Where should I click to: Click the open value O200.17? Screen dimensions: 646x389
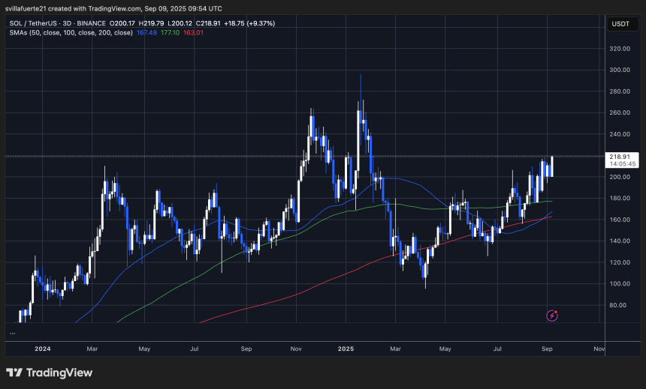[122, 23]
